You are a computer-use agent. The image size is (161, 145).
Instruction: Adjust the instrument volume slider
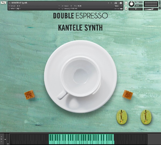click(x=151, y=9)
